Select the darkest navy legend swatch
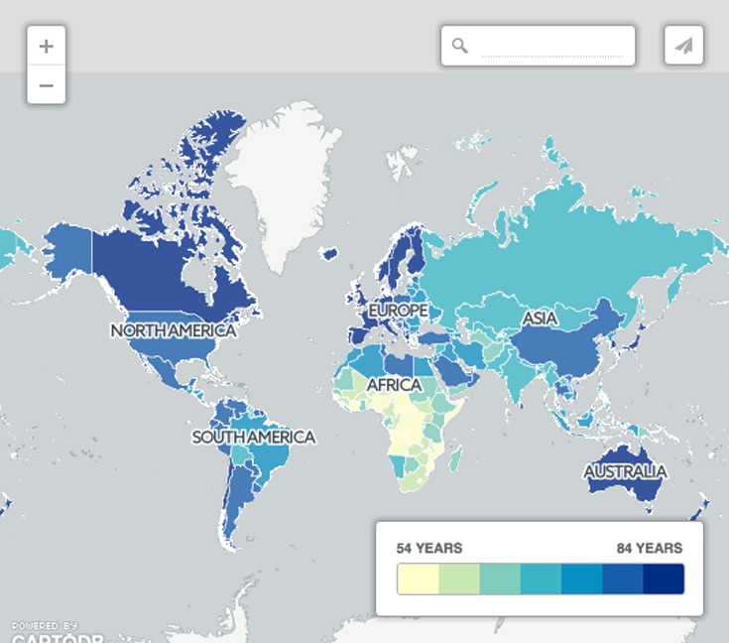This screenshot has width=729, height=643. pyautogui.click(x=664, y=579)
